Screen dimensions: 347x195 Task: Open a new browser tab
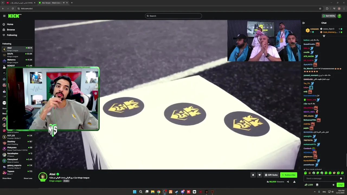[72, 3]
